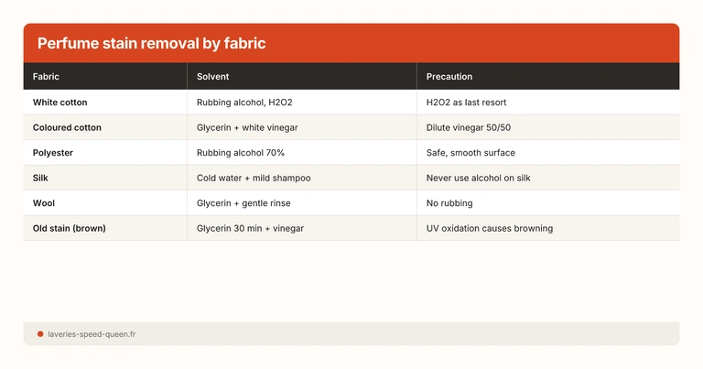
Task: Click the red dot beside the site name
Action: point(40,334)
